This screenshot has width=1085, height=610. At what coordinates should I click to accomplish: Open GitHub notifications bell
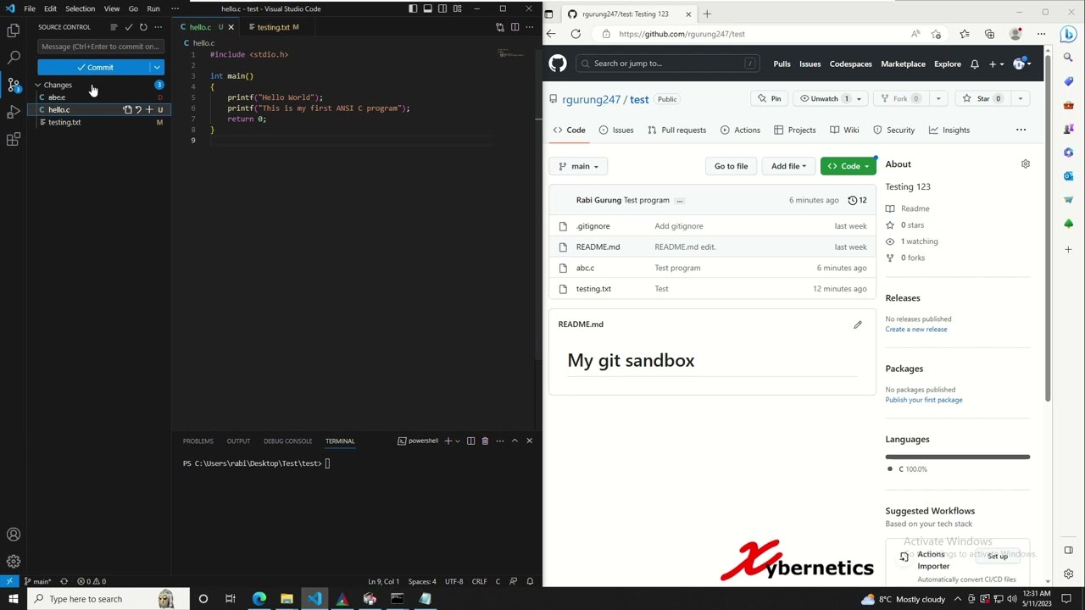click(975, 64)
